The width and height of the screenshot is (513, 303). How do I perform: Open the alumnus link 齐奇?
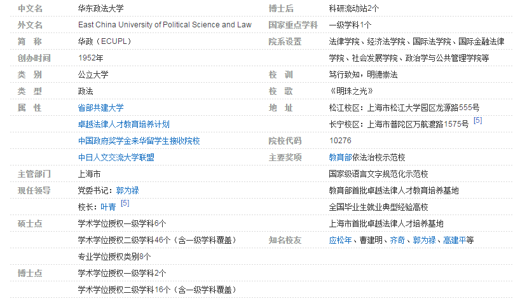[x=397, y=240]
